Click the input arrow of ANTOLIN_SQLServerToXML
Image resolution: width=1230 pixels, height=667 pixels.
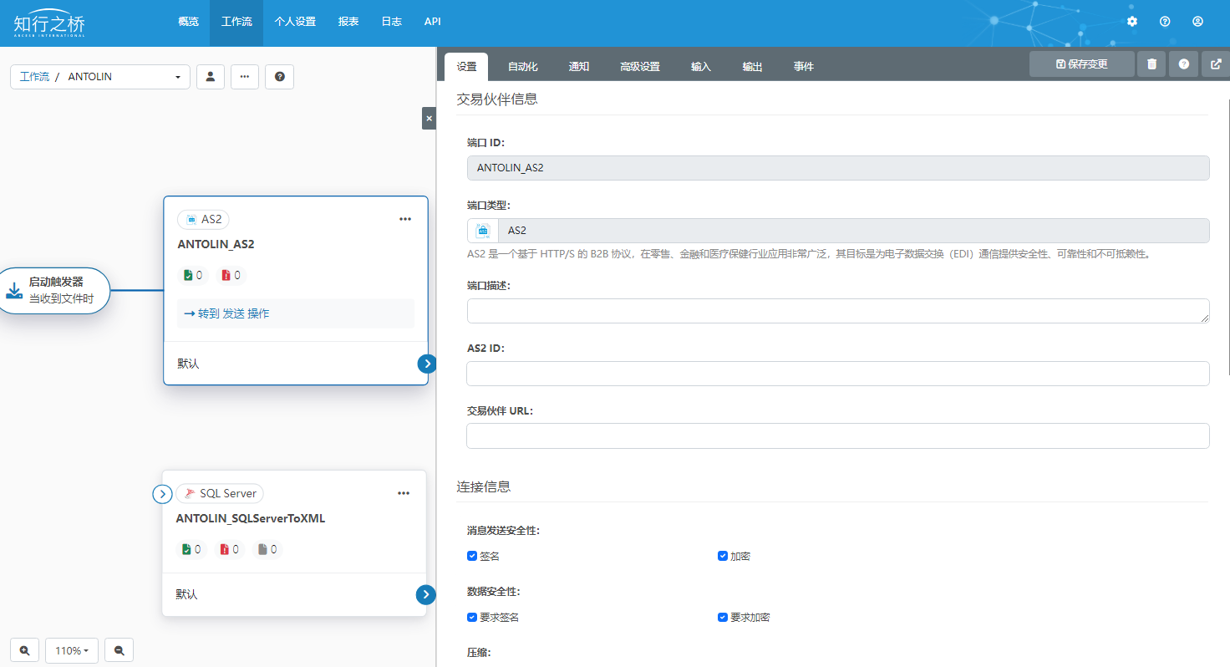(162, 494)
